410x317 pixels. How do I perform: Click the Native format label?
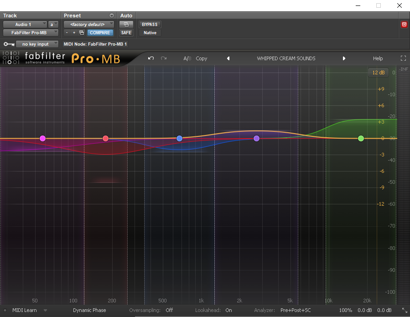pos(150,33)
